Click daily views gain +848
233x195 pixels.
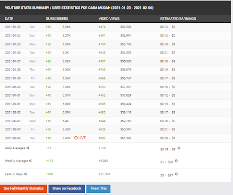pos(102,53)
